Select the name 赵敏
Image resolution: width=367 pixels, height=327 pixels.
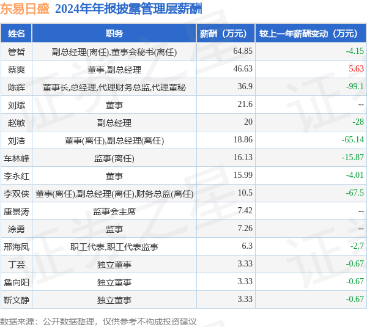tap(17, 123)
